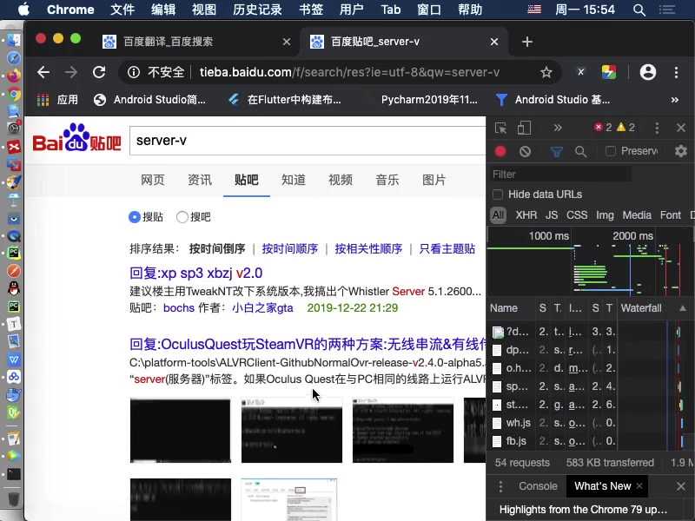
Task: Open the 窗口 menu in the menu bar
Action: [x=429, y=10]
